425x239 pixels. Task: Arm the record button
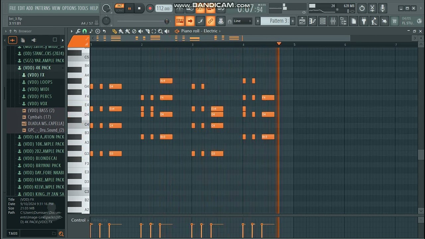pyautogui.click(x=150, y=8)
